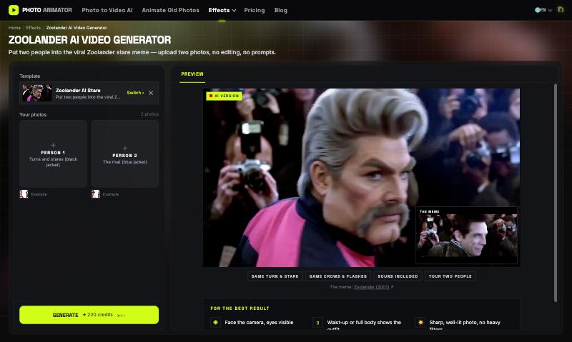Go to the Pricing page
The width and height of the screenshot is (572, 342).
click(255, 10)
